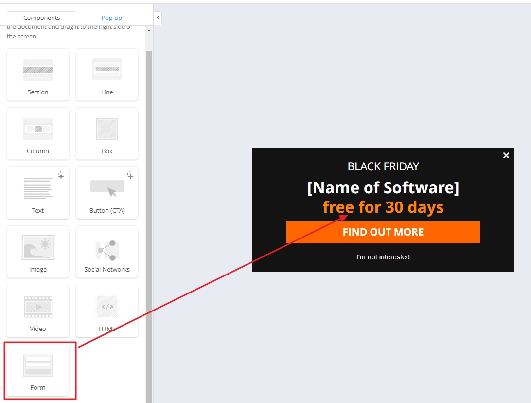Select the "BLACK FRIDAY" heading text
531x403 pixels.
pos(383,166)
